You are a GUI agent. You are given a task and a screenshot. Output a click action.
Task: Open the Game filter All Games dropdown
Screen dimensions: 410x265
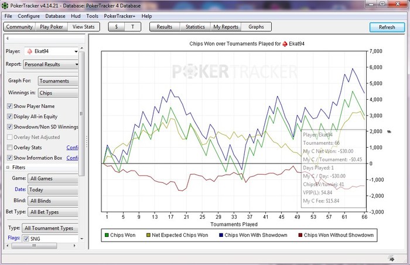pyautogui.click(x=53, y=179)
